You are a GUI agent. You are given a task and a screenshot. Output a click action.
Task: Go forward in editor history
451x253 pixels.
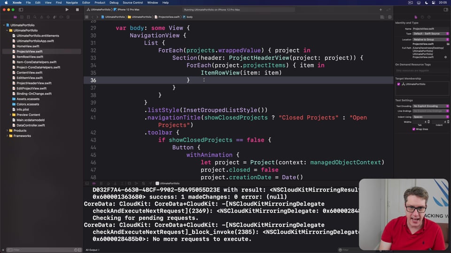(97, 17)
